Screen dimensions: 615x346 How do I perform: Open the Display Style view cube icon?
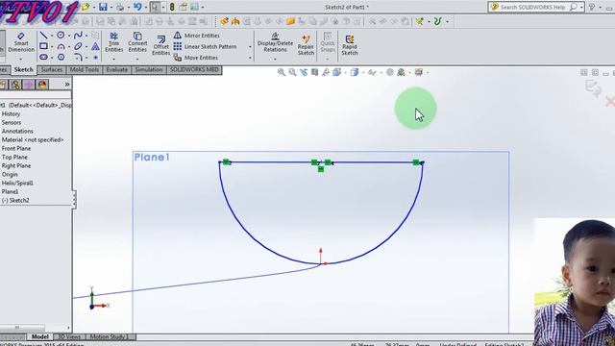[355, 72]
